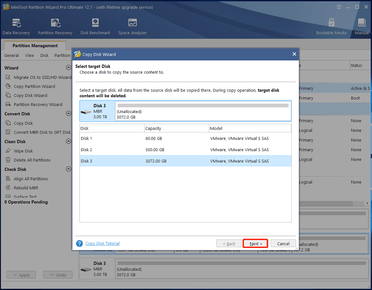Image resolution: width=372 pixels, height=290 pixels.
Task: Click the Undo button
Action: pos(58,275)
